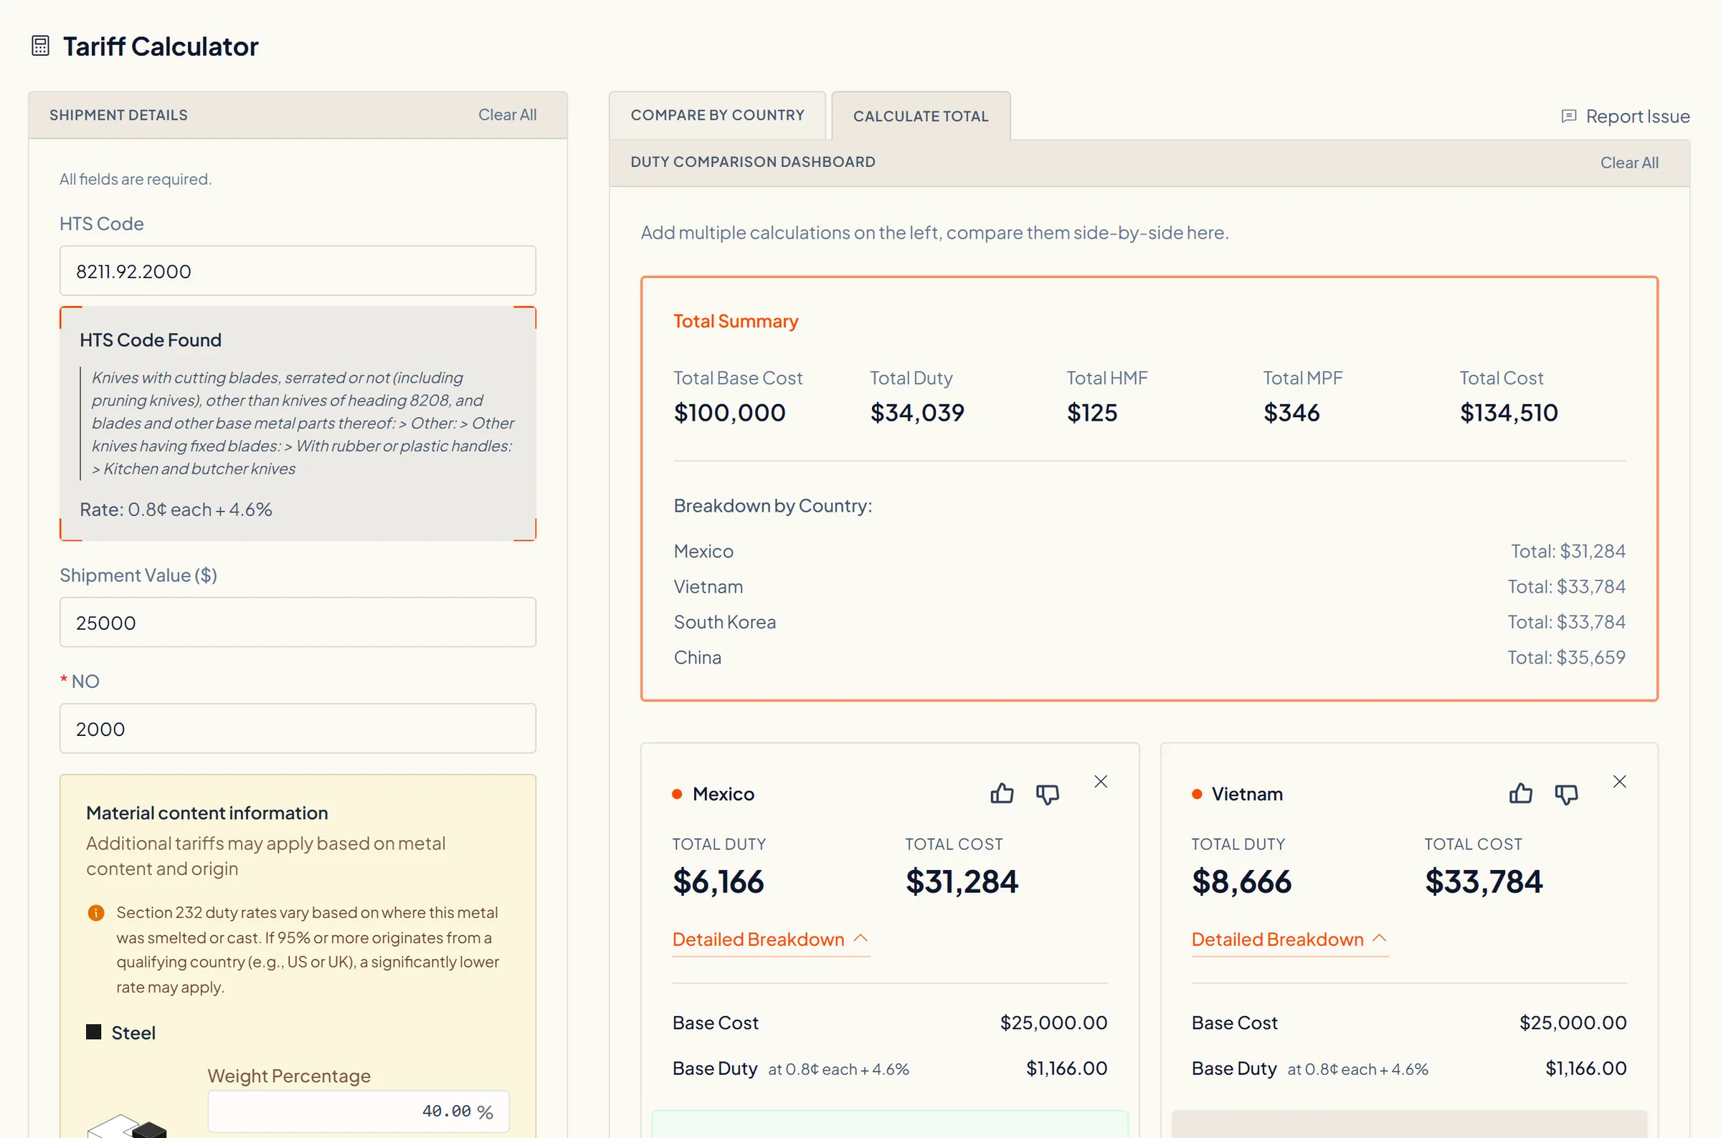Switch to Calculate Total tab
Image resolution: width=1721 pixels, height=1138 pixels.
tap(921, 116)
